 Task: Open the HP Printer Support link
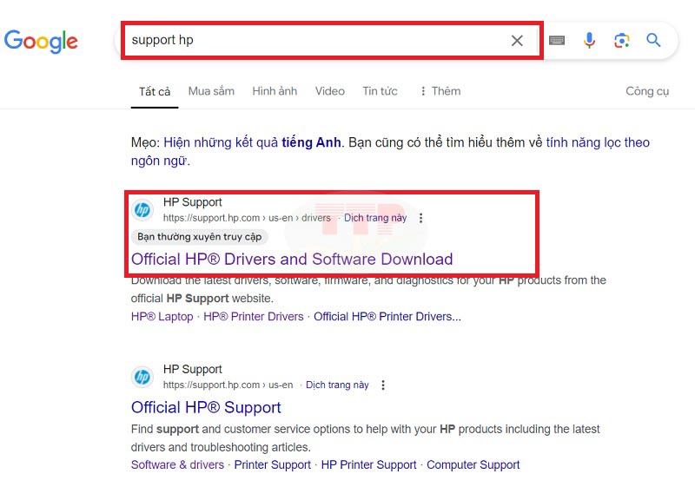click(x=368, y=464)
